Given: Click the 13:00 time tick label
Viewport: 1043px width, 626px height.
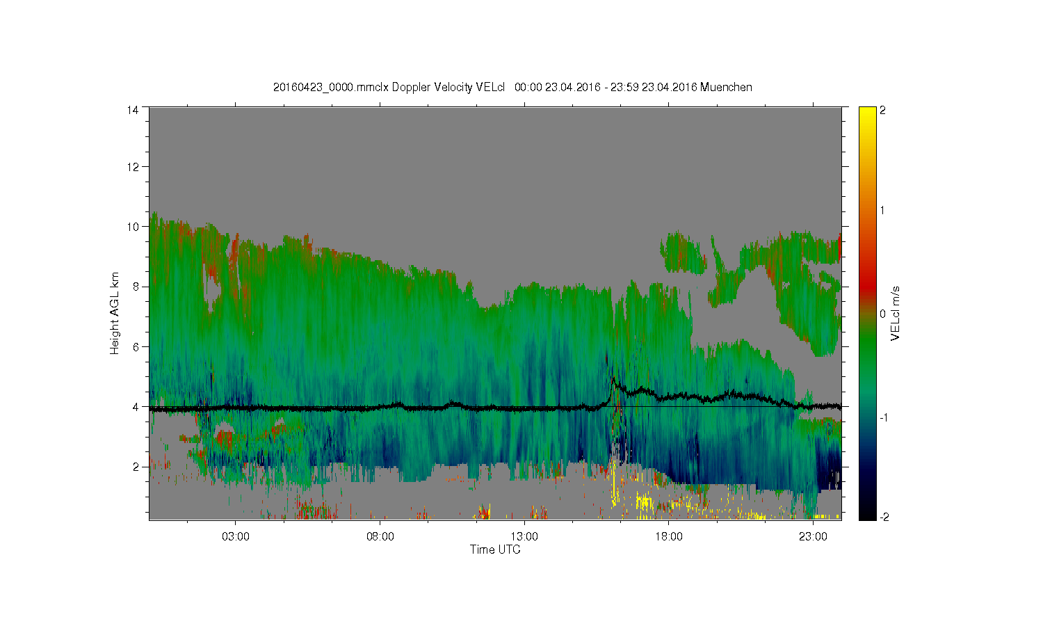Looking at the screenshot, I should pos(524,537).
